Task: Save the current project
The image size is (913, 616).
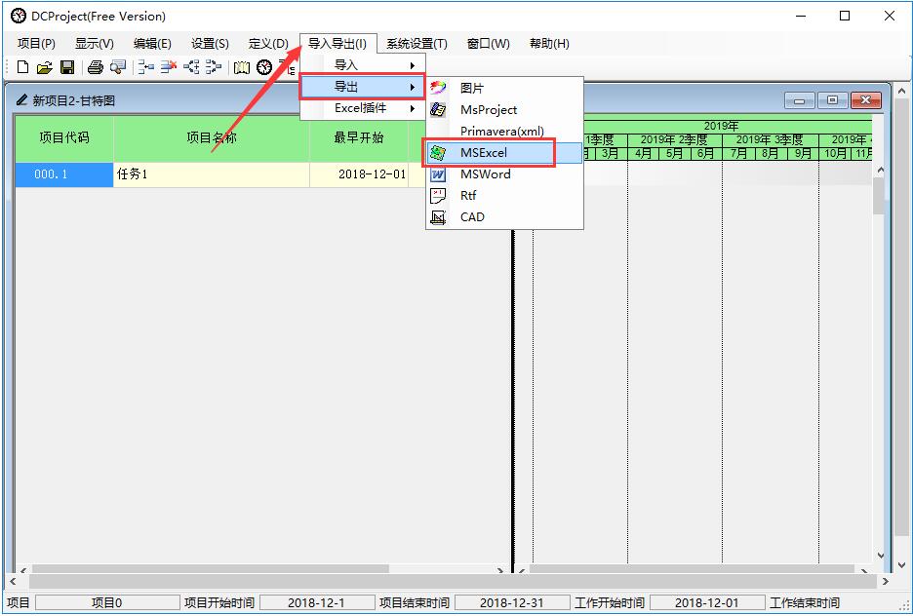Action: [x=67, y=66]
